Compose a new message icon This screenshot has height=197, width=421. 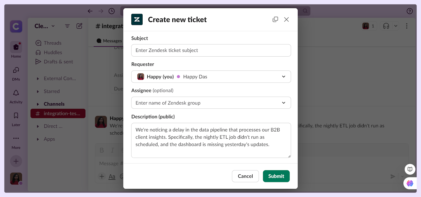(79, 26)
